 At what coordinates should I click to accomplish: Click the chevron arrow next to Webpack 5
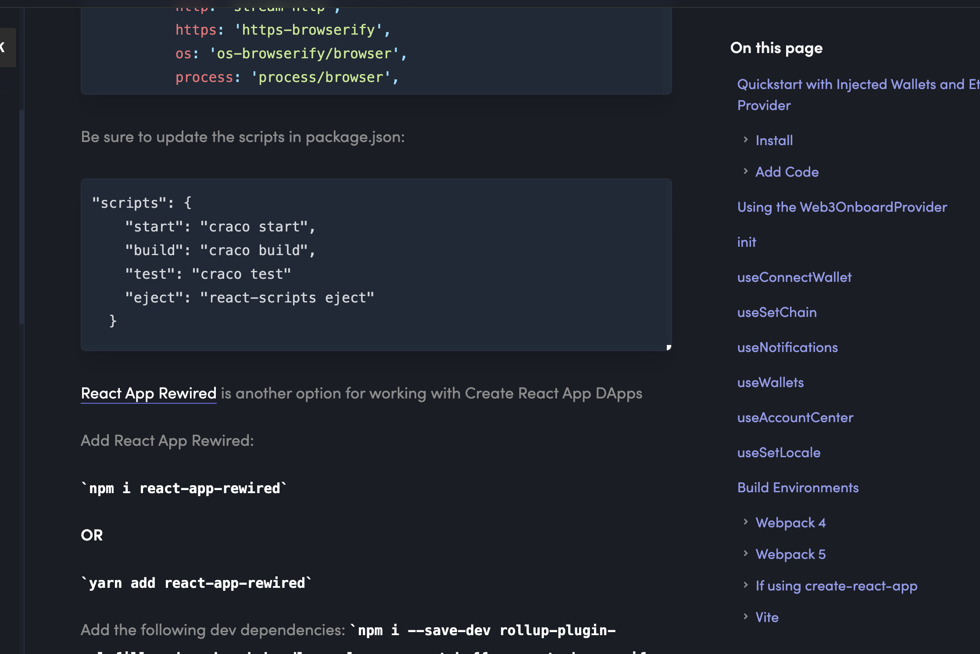tap(745, 554)
